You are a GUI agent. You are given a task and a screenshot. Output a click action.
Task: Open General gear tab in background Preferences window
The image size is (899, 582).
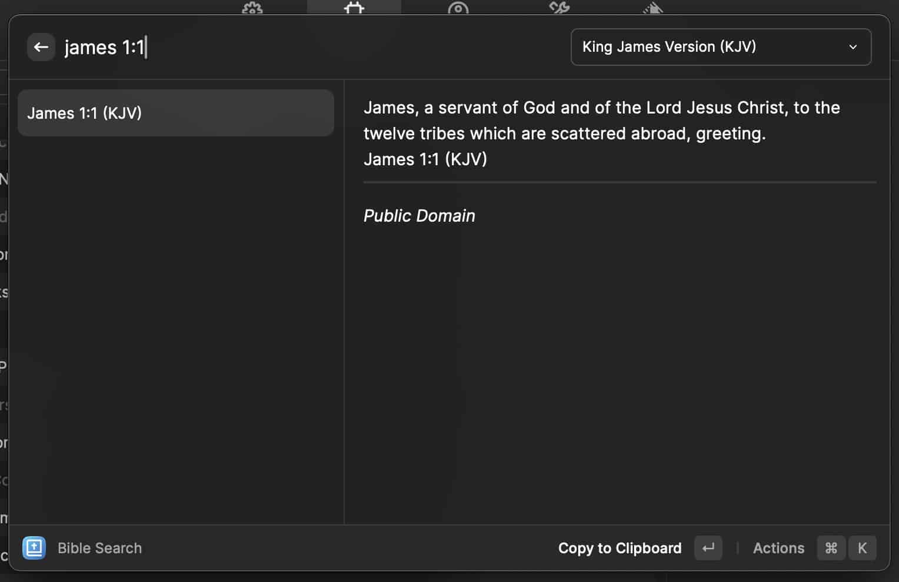click(x=252, y=8)
